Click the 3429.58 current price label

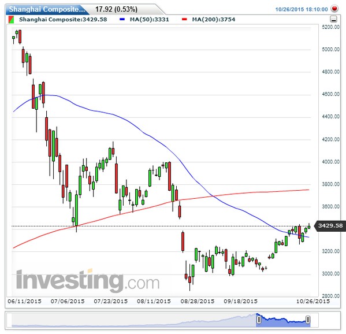[330, 225]
